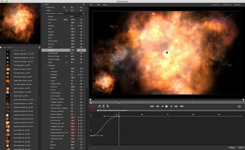
Task: Collapse the Explosion parameter group
Action: pos(47,65)
